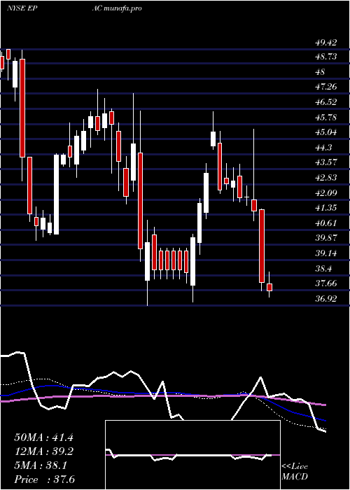Click the 45.04 price axis label
This screenshot has width=350, height=490.
(326, 132)
